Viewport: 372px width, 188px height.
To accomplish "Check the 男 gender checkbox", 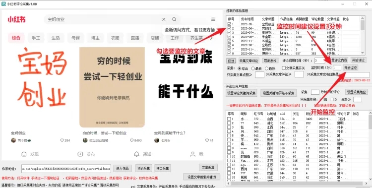I will 322,100.
